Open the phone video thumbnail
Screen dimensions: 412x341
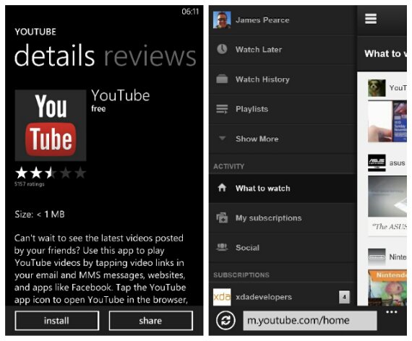[387, 121]
